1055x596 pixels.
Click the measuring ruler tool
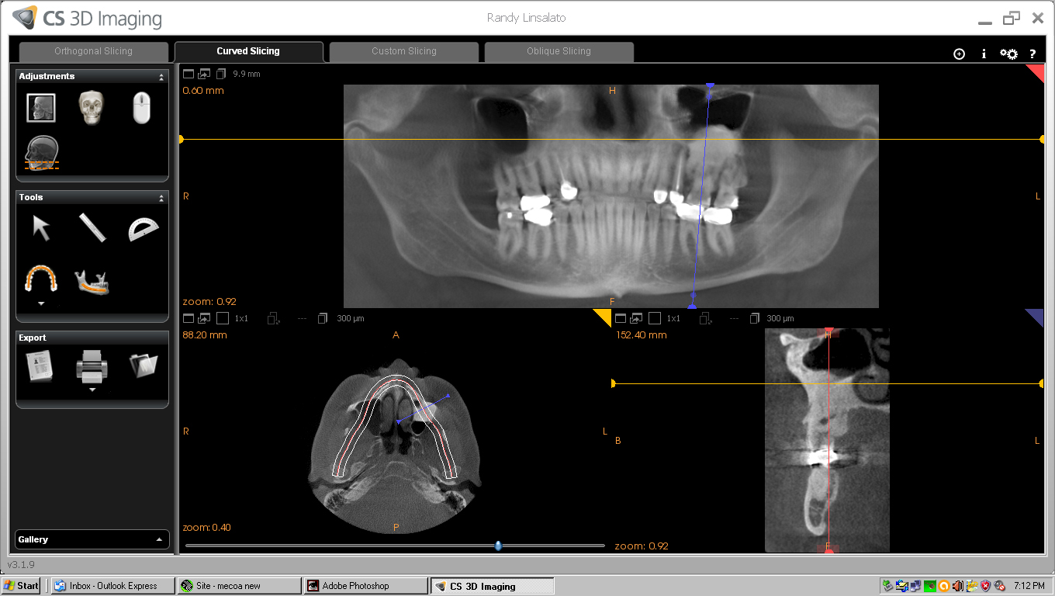[92, 228]
